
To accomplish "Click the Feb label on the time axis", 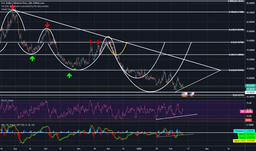I will [x=171, y=149].
